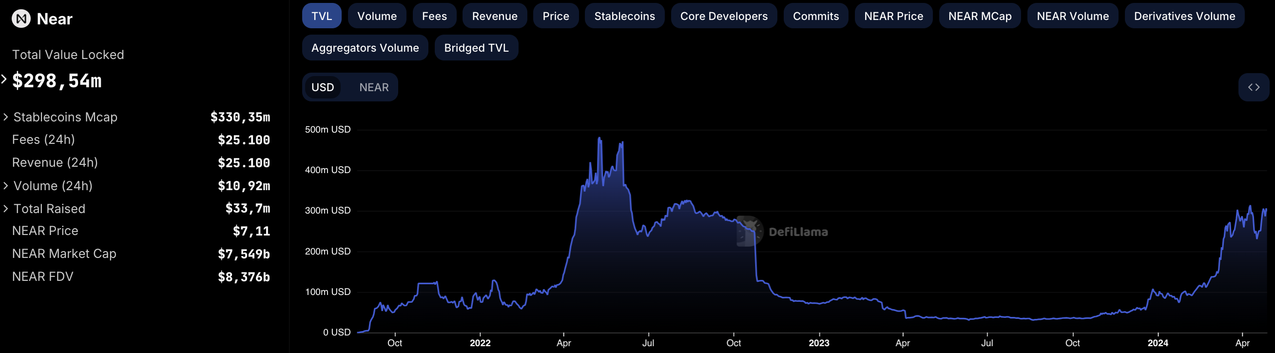Toggle the Bridged TVL chart metric
This screenshot has width=1275, height=353.
(477, 47)
